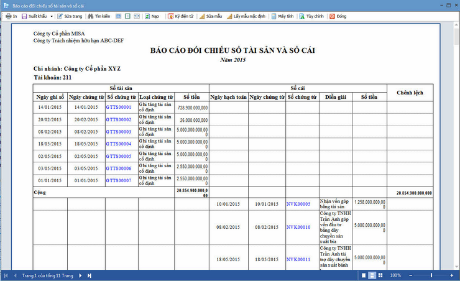
Task: Go to first page arrow
Action: pos(6,275)
